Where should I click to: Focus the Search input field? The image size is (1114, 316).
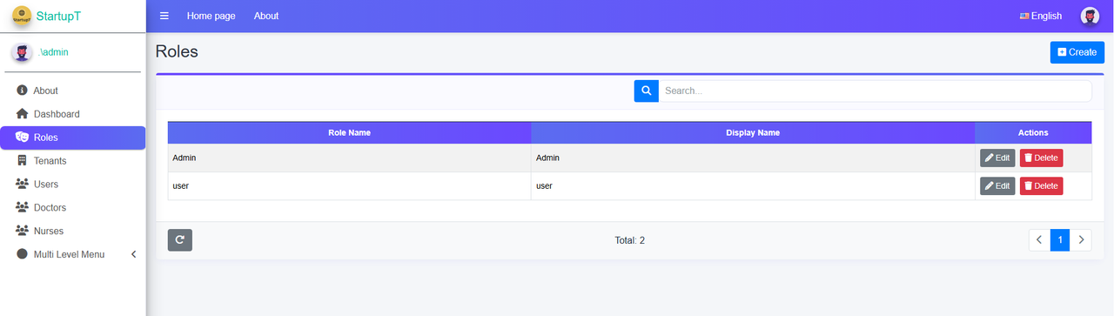click(x=875, y=91)
